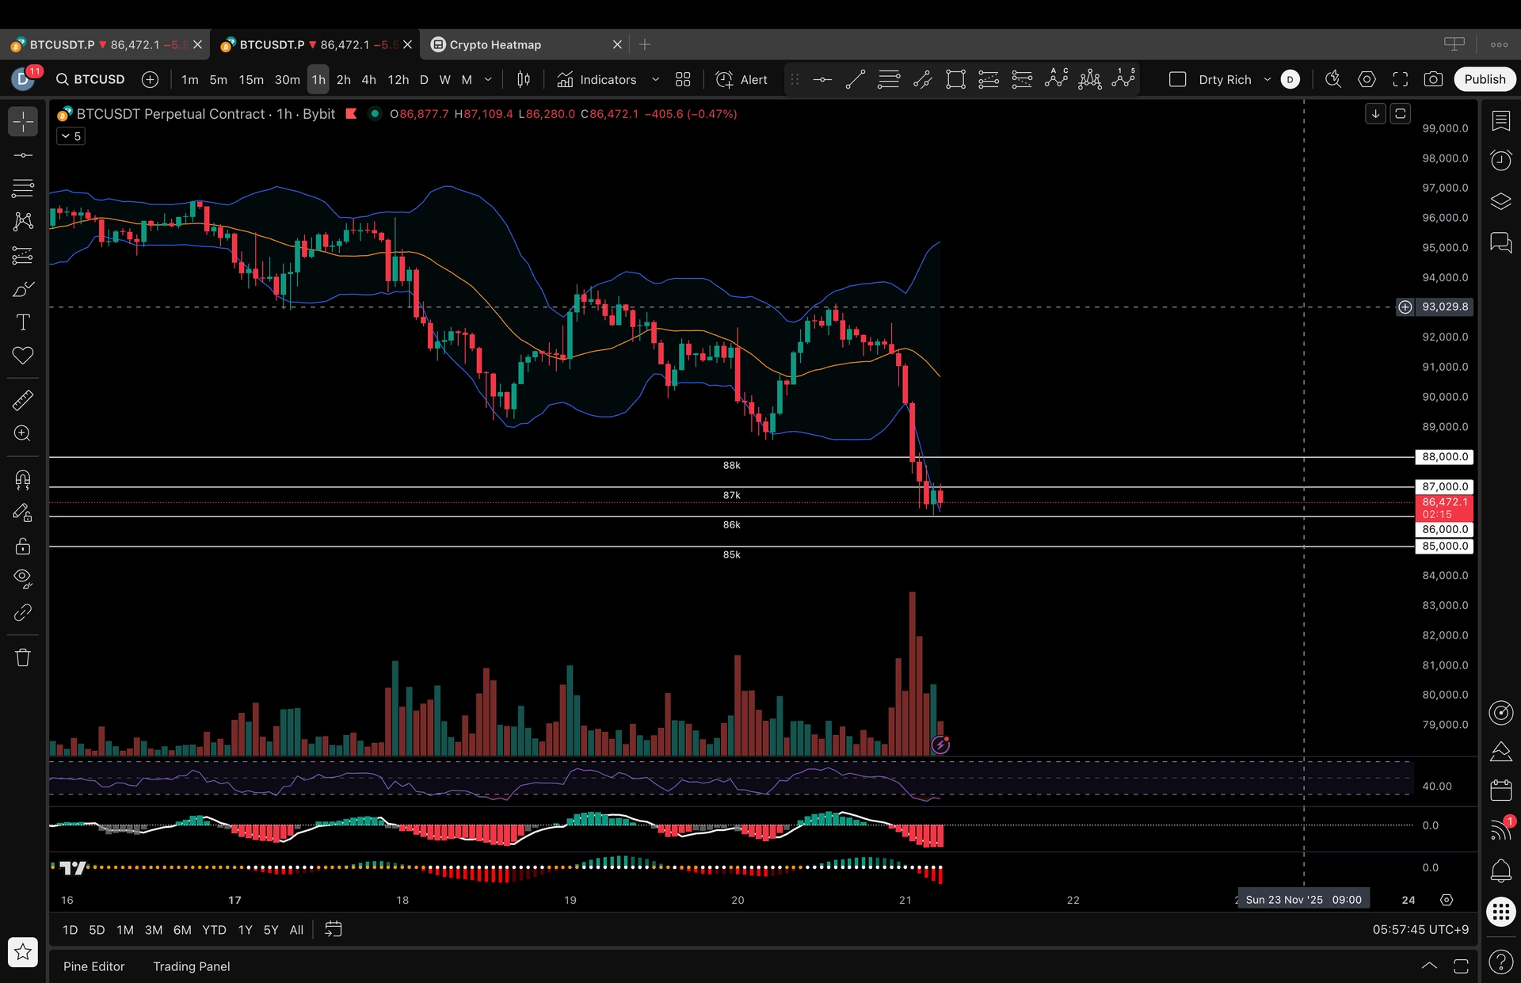The width and height of the screenshot is (1521, 983).
Task: Hide all drawings with the eye icon
Action: click(23, 578)
